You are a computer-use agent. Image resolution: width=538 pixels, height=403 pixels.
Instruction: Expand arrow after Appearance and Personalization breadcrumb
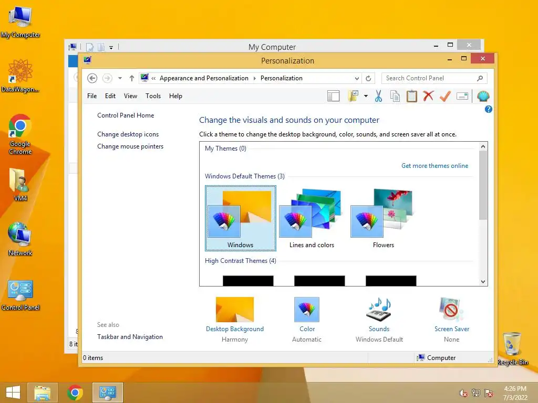click(x=255, y=79)
